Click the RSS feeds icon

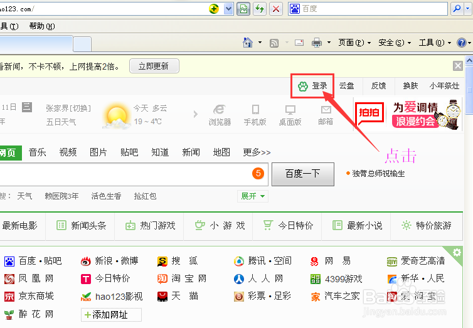tap(274, 43)
